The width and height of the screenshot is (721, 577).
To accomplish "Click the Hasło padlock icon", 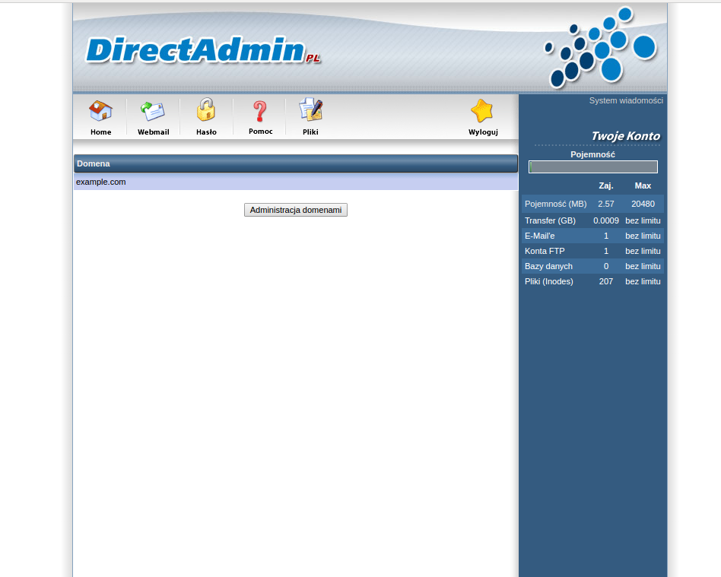I will pyautogui.click(x=206, y=111).
